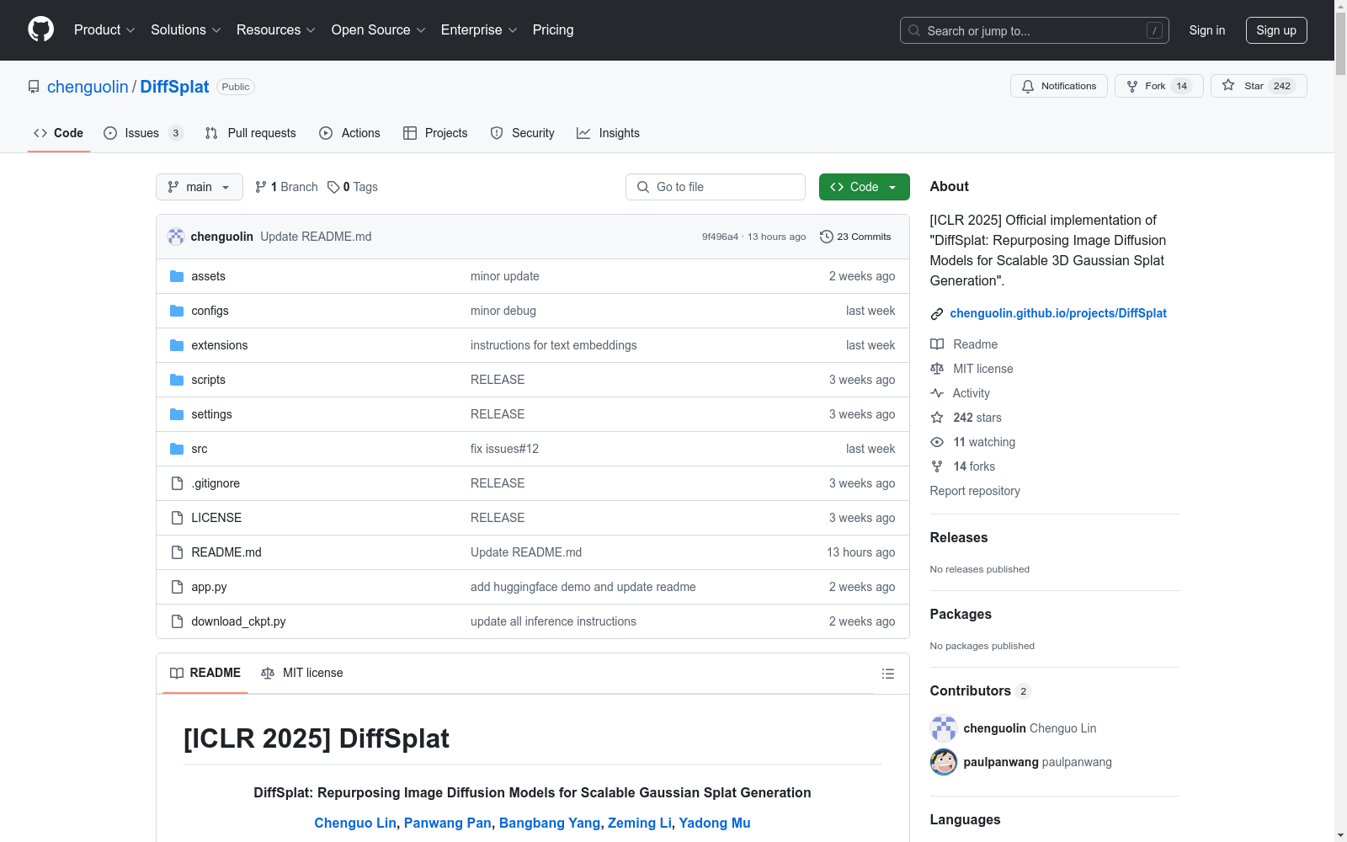Switch to the Actions tab
This screenshot has height=842, width=1347.
point(350,133)
